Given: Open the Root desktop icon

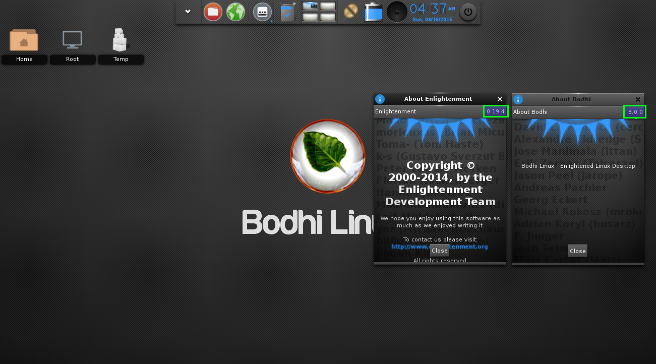Looking at the screenshot, I should click(72, 41).
